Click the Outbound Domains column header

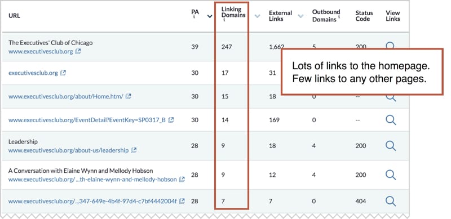pos(326,16)
